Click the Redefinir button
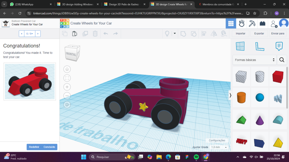 click(34, 147)
